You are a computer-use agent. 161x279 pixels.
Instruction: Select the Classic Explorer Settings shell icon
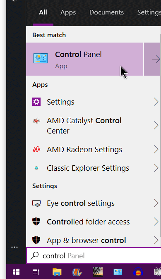pyautogui.click(x=36, y=168)
